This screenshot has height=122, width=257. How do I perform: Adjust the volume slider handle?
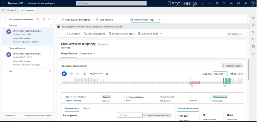(93, 74)
